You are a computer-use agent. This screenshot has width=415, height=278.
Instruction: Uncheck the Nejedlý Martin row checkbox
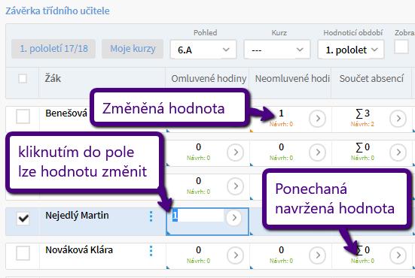coord(23,219)
